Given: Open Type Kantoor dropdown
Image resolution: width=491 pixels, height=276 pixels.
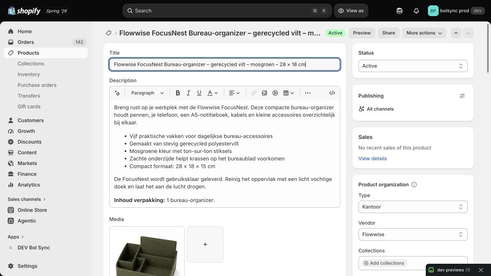Looking at the screenshot, I should (x=413, y=207).
